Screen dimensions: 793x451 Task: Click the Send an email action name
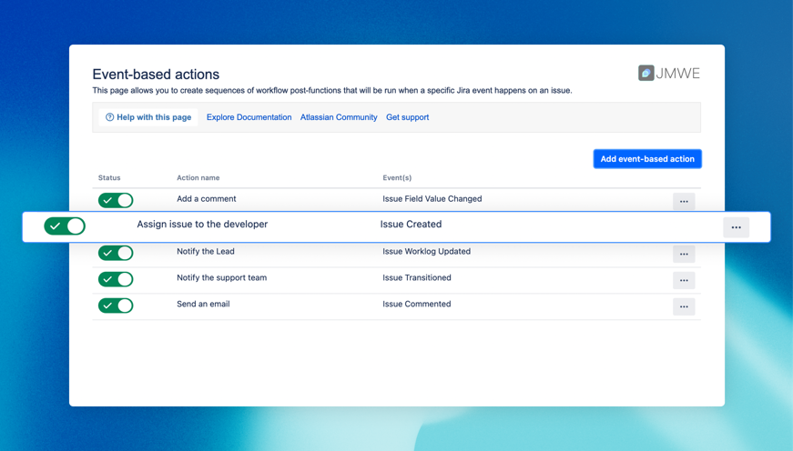[203, 305]
